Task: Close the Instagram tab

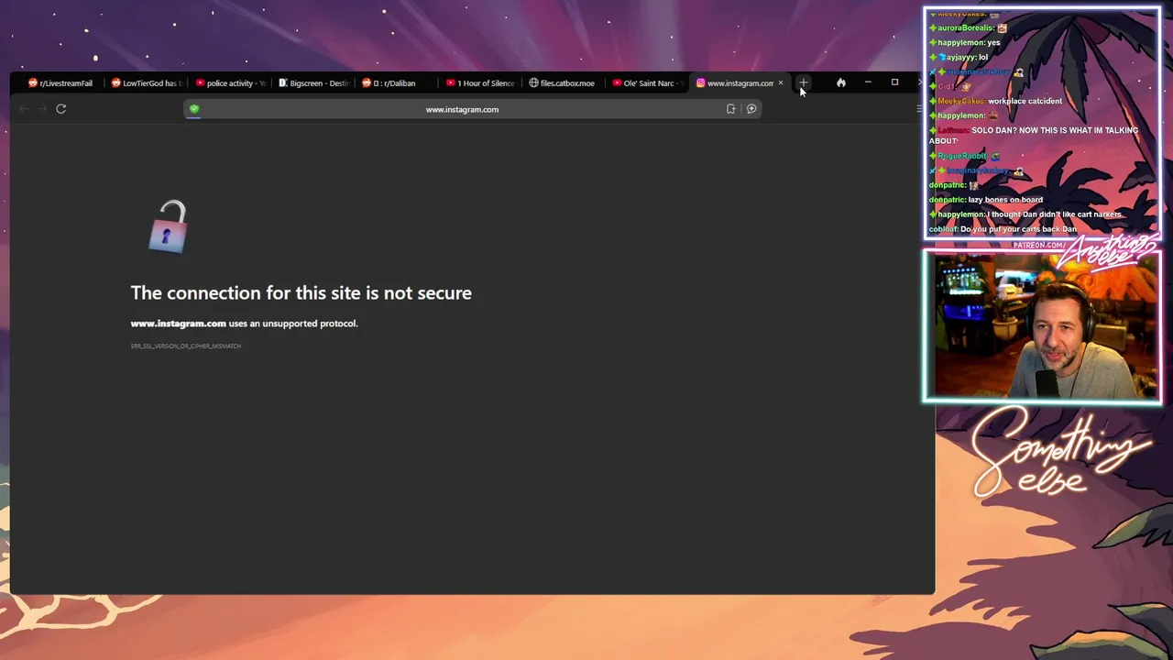Action: point(781,83)
